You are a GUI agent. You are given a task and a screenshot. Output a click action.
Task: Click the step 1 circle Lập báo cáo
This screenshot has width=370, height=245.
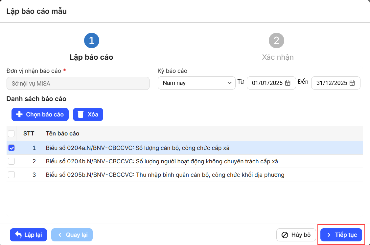tap(91, 40)
